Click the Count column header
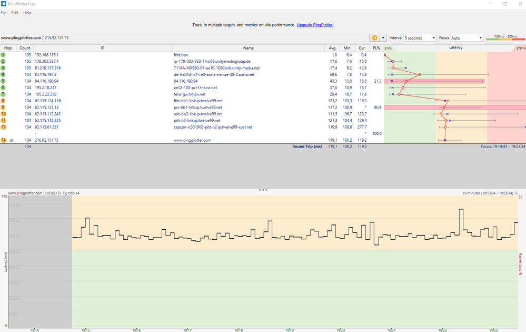 25,48
